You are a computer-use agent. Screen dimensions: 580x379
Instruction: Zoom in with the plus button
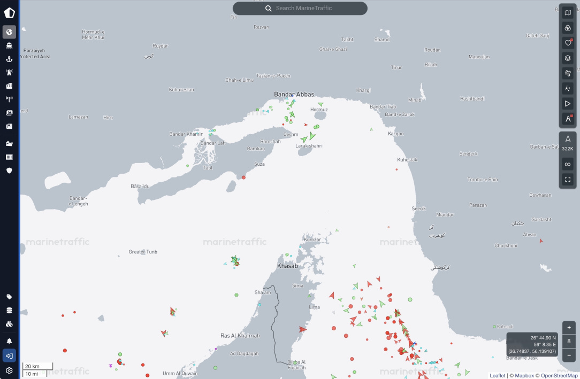(569, 328)
